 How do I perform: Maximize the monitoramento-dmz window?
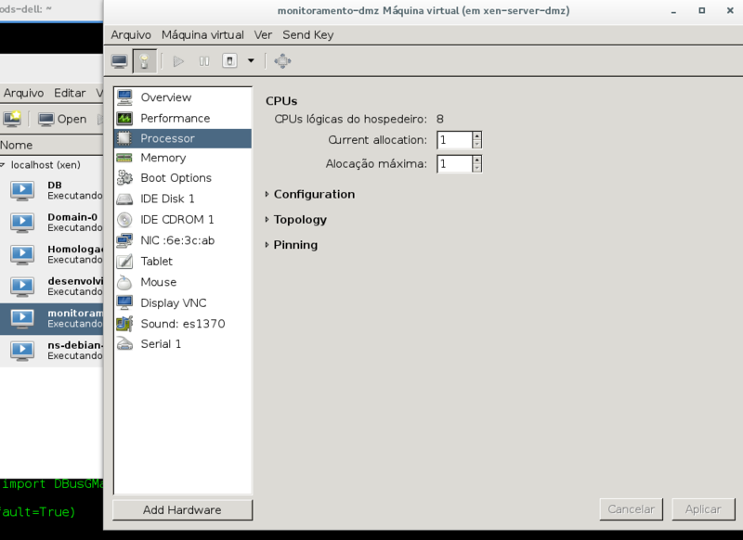[x=702, y=10]
